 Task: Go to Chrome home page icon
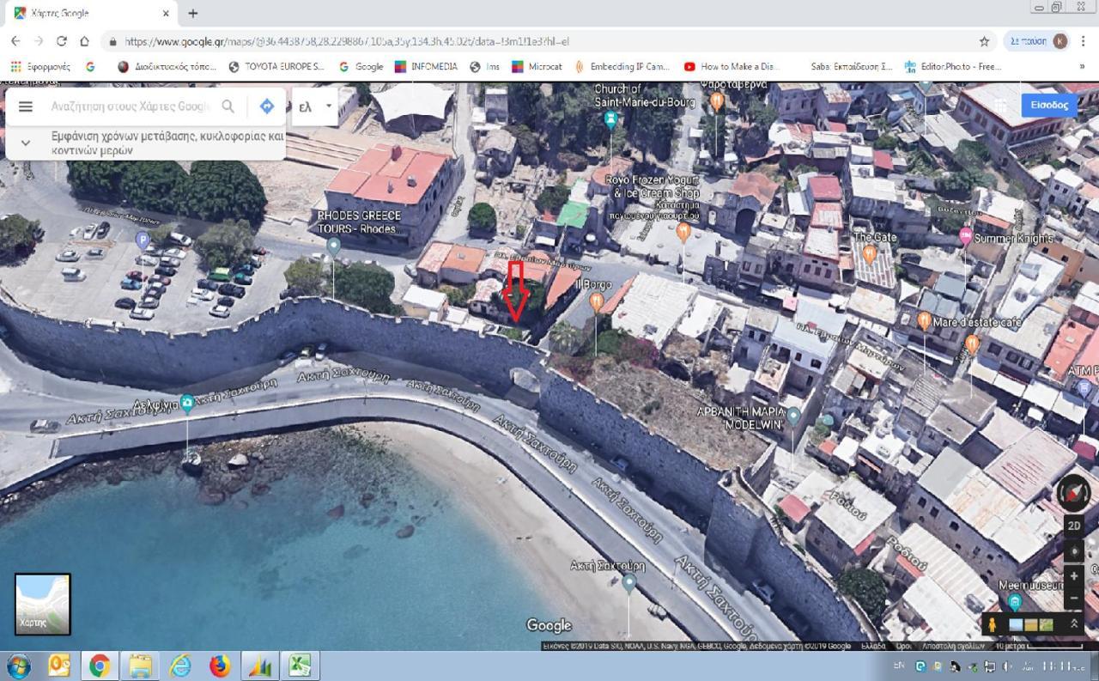pyautogui.click(x=84, y=41)
